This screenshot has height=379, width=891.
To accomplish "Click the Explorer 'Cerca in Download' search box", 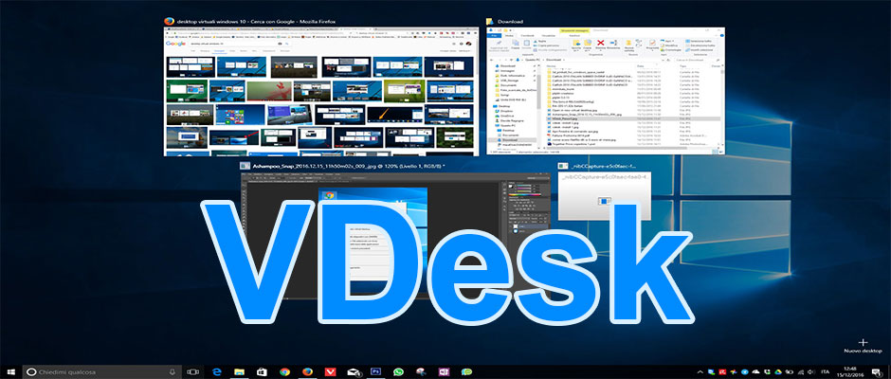I will pyautogui.click(x=698, y=60).
